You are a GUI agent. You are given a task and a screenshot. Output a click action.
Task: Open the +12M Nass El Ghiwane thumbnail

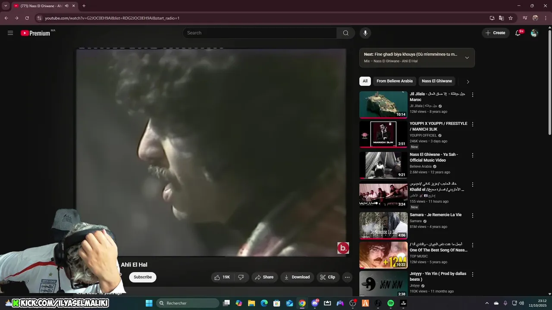[383, 255]
